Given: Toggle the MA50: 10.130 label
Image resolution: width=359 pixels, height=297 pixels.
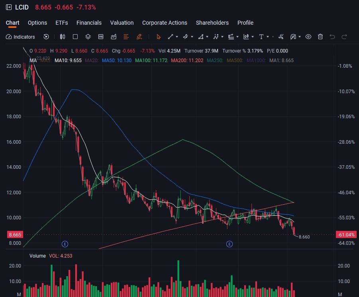Looking at the screenshot, I should (116, 61).
